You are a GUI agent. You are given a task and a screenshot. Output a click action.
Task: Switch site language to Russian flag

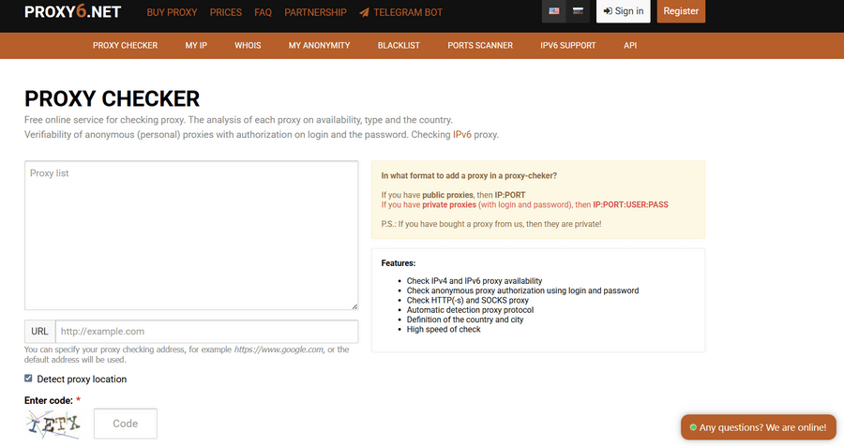click(578, 11)
